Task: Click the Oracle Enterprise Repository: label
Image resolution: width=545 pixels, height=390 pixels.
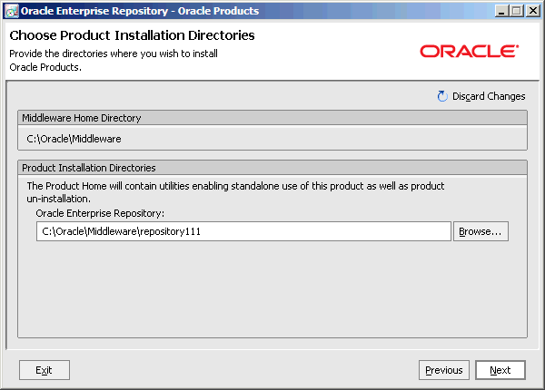Action: click(100, 213)
